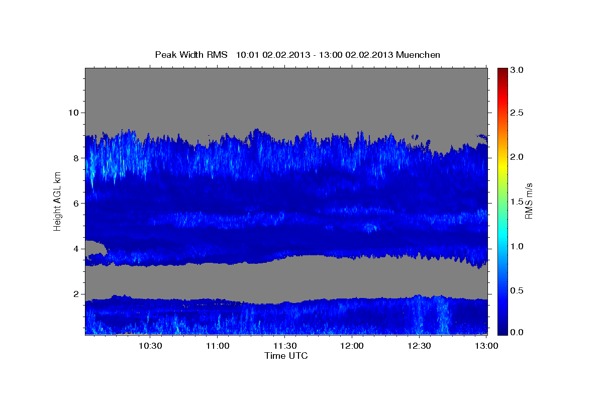
Task: Click the colorbar value 1.5
Action: point(518,202)
